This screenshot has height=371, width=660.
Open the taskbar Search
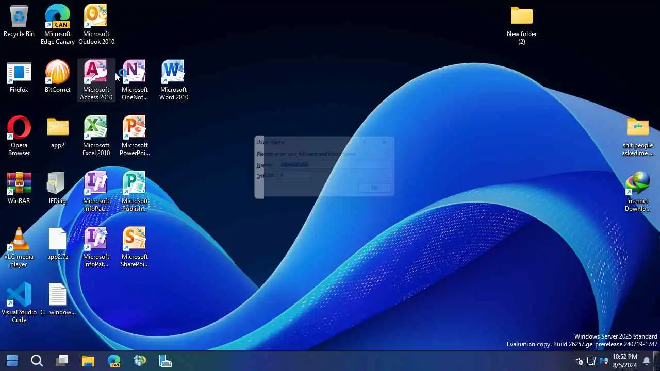(37, 361)
